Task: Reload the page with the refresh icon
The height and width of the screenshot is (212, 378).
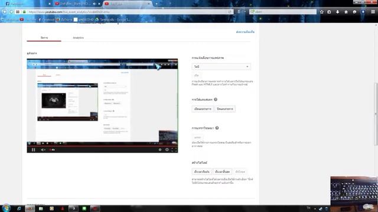Action: pyautogui.click(x=230, y=12)
